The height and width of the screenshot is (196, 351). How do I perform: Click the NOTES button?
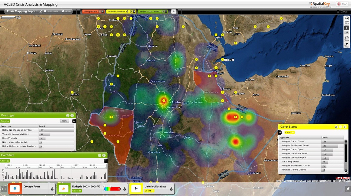(x=66, y=11)
